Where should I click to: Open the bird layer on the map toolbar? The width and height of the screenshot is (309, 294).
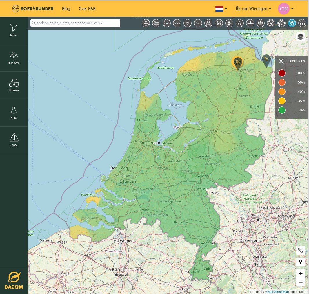[x=250, y=23]
